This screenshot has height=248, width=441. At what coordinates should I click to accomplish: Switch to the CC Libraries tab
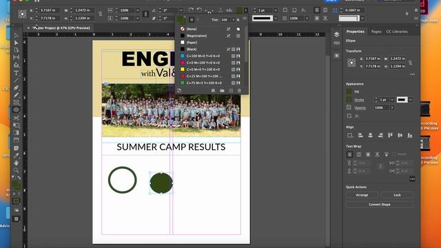click(397, 32)
